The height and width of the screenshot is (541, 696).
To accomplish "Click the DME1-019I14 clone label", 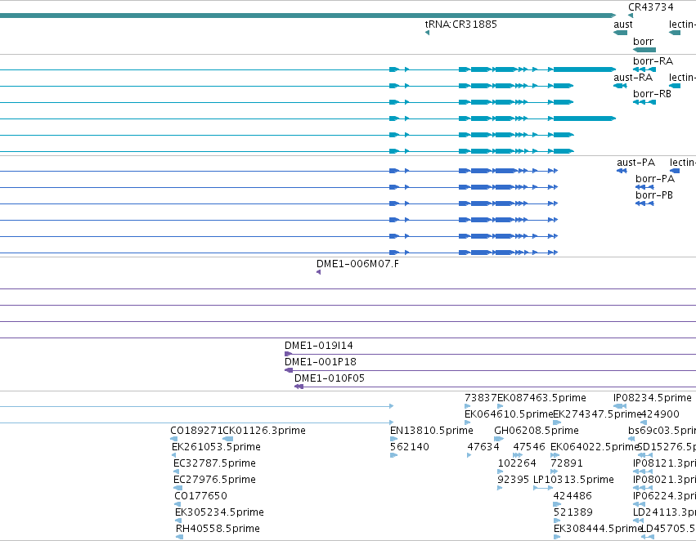I will pos(319,346).
